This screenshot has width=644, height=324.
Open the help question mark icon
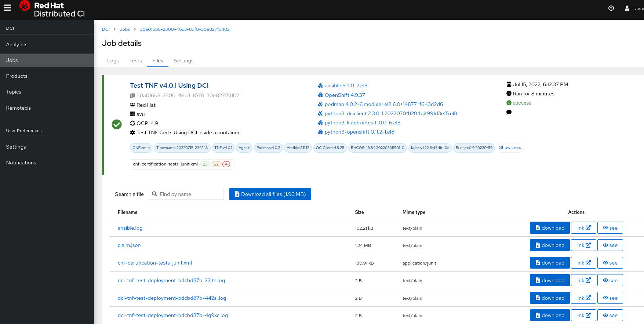tap(611, 8)
